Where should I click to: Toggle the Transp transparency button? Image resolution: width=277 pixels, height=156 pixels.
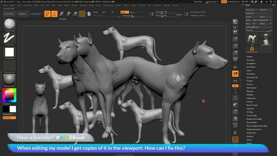[235, 133]
